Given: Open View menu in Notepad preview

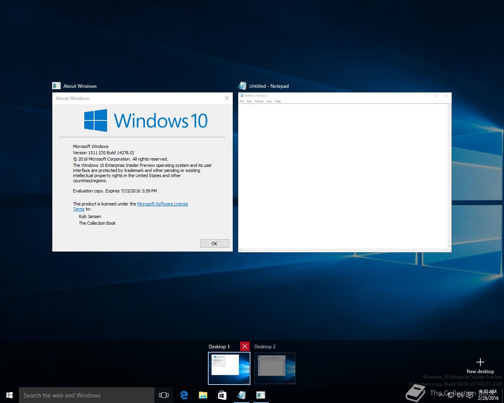Looking at the screenshot, I should pyautogui.click(x=269, y=102).
